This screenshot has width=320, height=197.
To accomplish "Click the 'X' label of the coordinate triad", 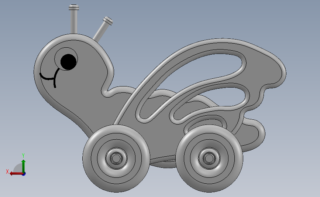I will tap(7, 171).
